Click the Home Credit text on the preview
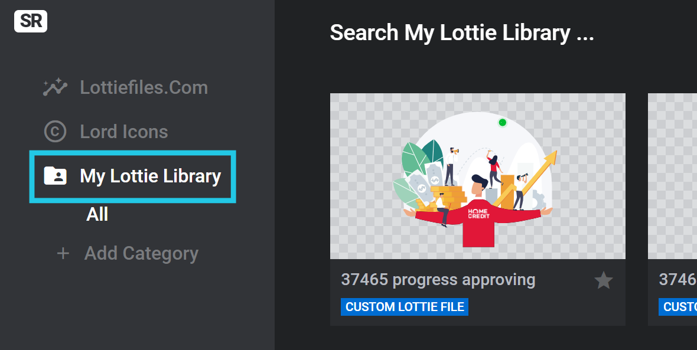 [x=478, y=214]
